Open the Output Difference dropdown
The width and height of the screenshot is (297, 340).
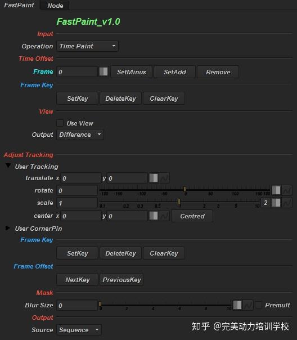coord(80,135)
